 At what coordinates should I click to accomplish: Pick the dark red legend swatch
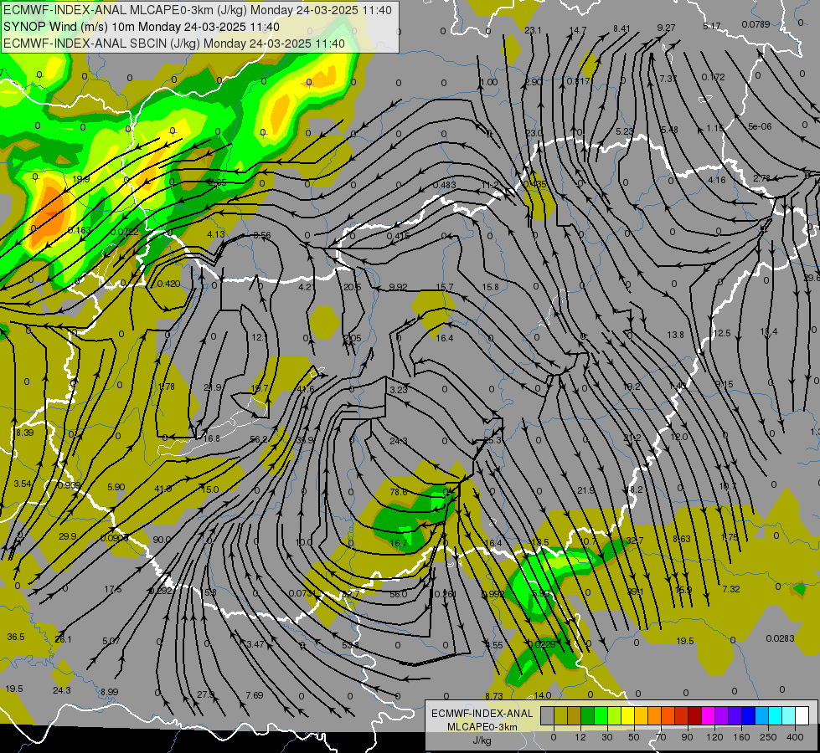click(695, 716)
